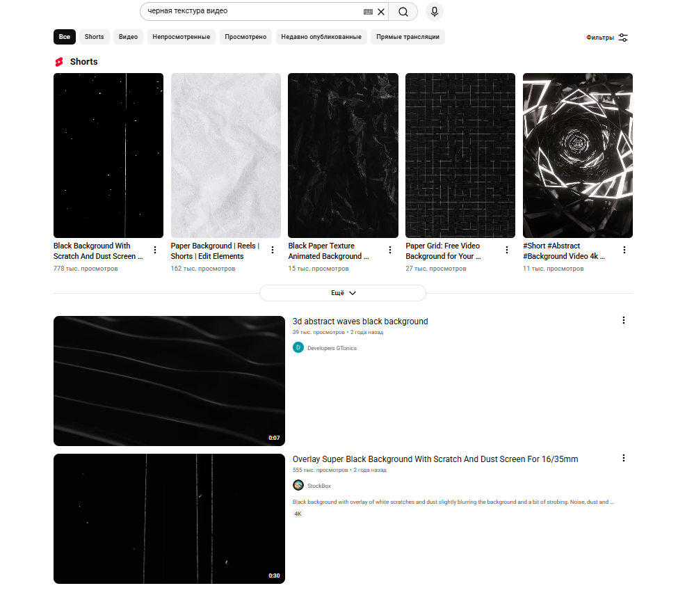Switch to the Shorts chip tab

click(x=94, y=37)
